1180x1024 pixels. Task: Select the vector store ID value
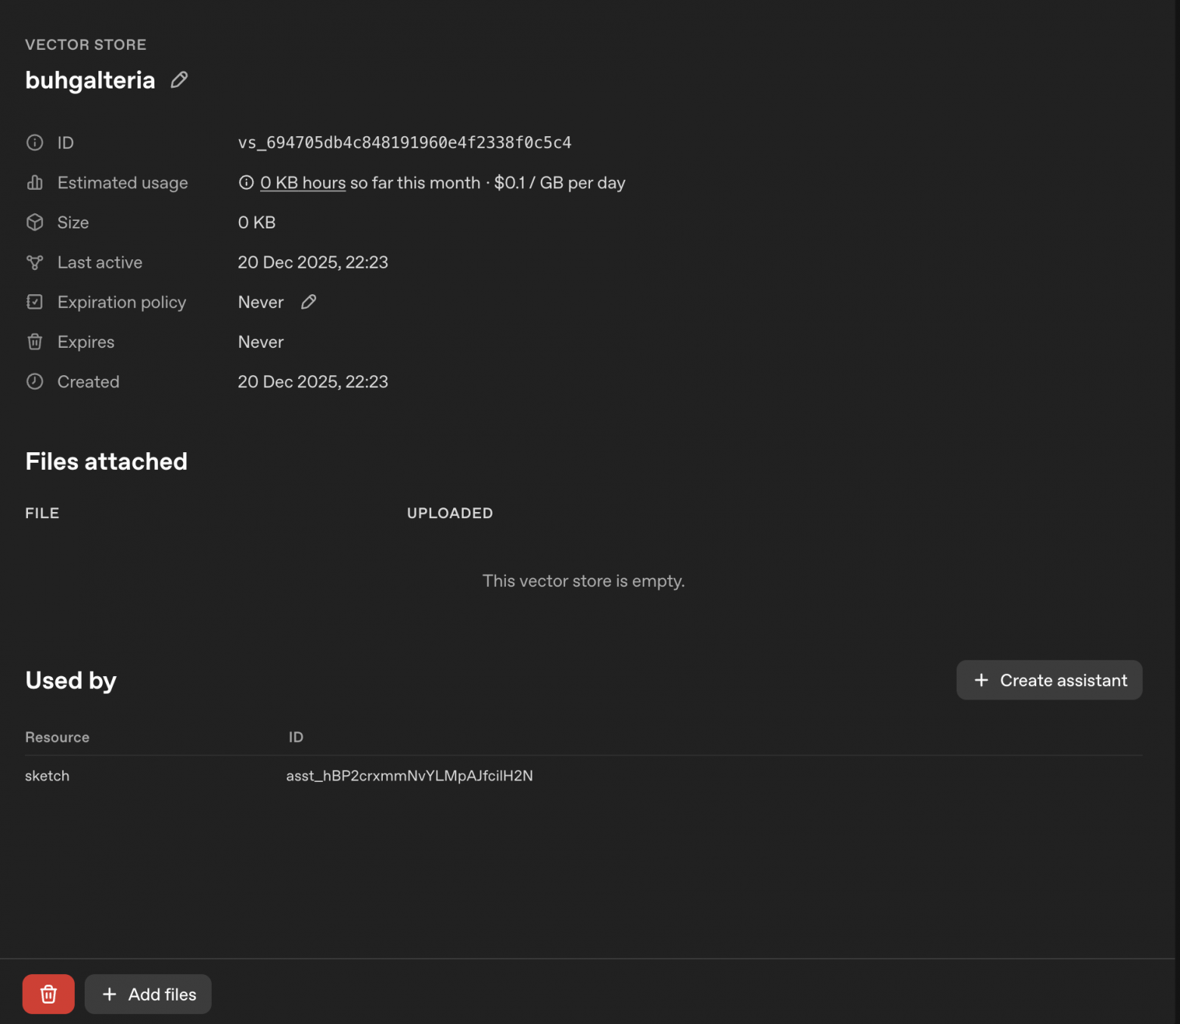405,142
